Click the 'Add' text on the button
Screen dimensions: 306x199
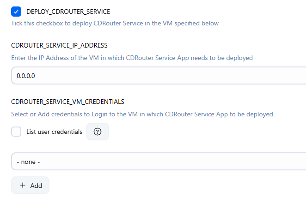pos(36,186)
